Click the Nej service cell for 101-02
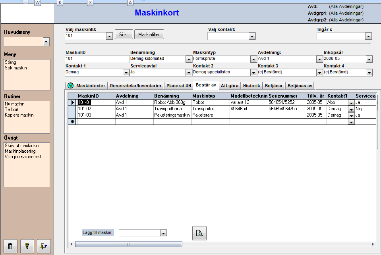 (366, 109)
